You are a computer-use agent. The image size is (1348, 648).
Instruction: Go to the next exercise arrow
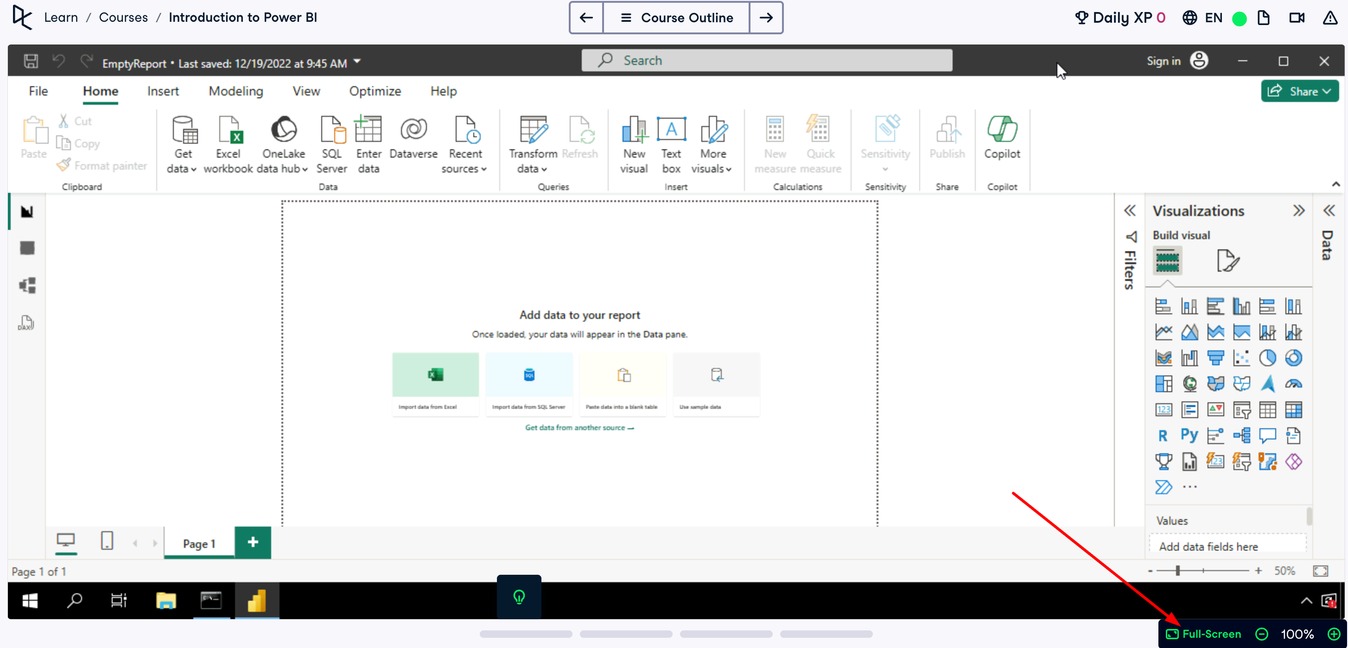pos(766,18)
